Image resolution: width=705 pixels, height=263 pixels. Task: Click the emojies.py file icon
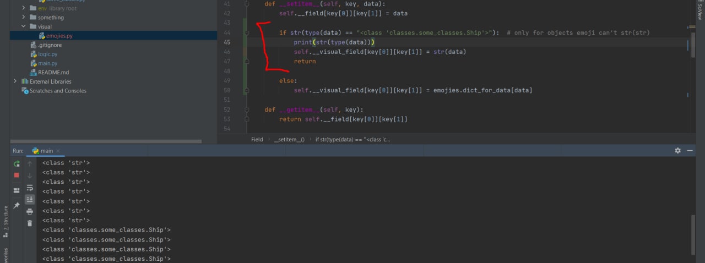tap(41, 36)
